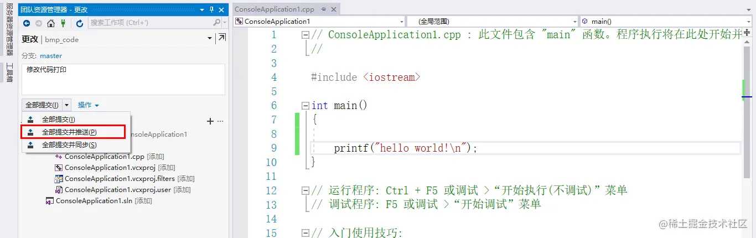756x238 pixels.
Task: Collapse the comment block at line 15
Action: (305, 233)
